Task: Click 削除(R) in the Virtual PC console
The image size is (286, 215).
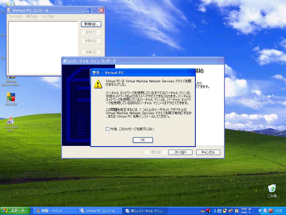Action: click(91, 41)
